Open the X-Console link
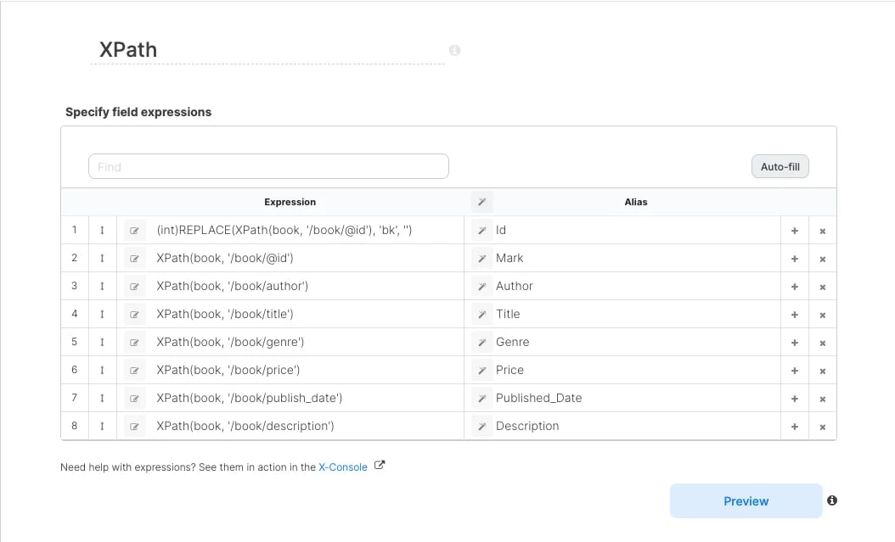Image resolution: width=895 pixels, height=542 pixels. 342,467
